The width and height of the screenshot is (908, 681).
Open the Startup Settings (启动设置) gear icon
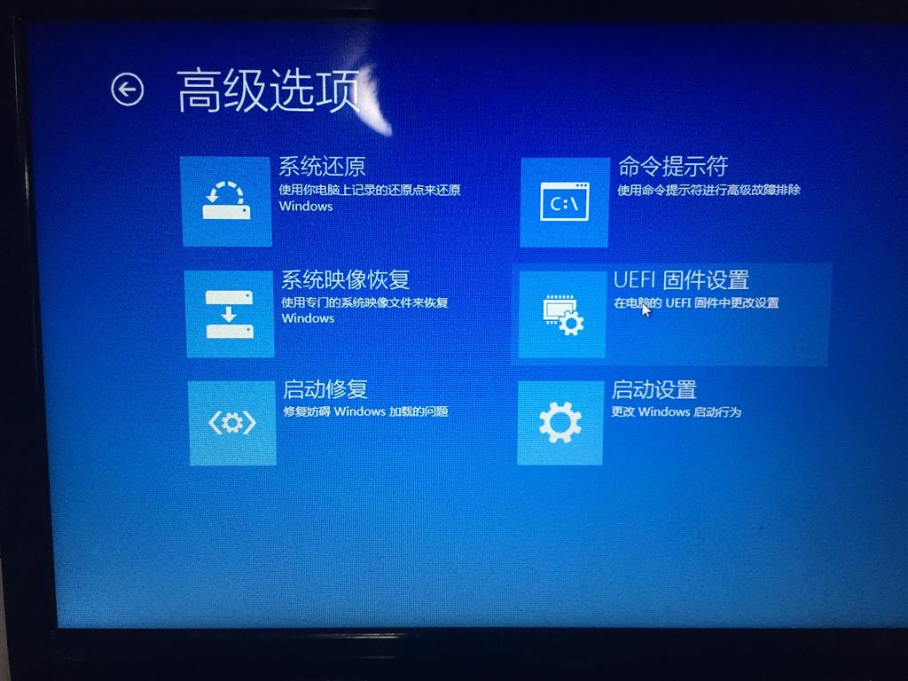click(560, 423)
